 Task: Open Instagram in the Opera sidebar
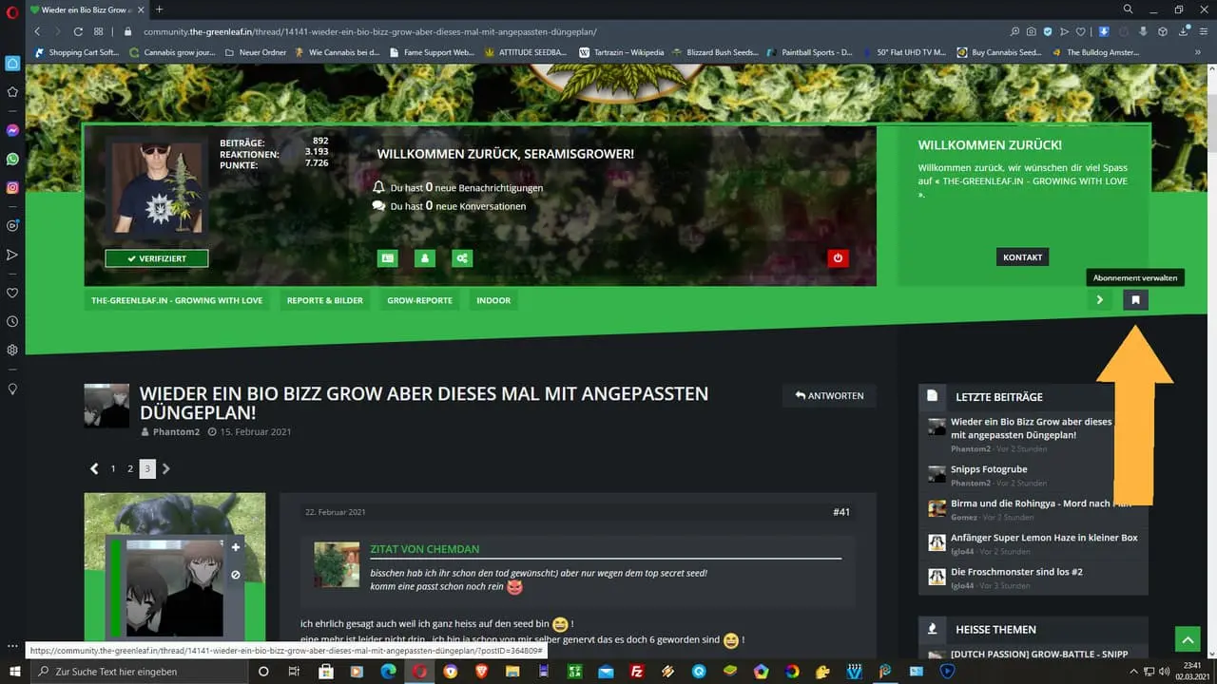12,188
